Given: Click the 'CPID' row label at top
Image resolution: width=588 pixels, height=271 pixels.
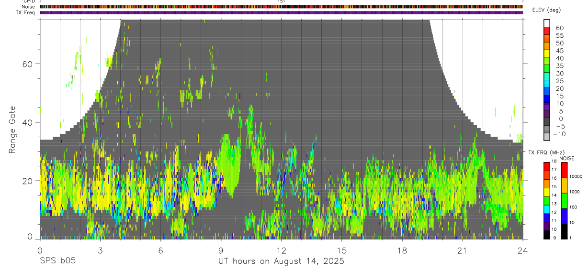Looking at the screenshot, I should [x=29, y=1].
